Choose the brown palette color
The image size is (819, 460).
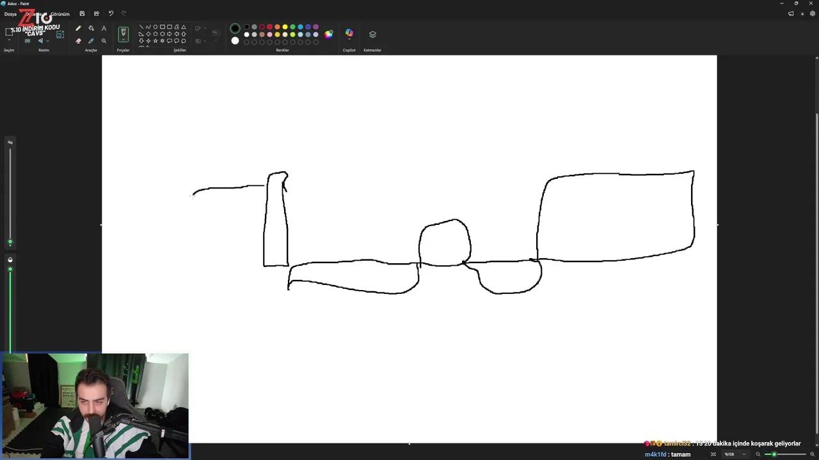click(262, 34)
